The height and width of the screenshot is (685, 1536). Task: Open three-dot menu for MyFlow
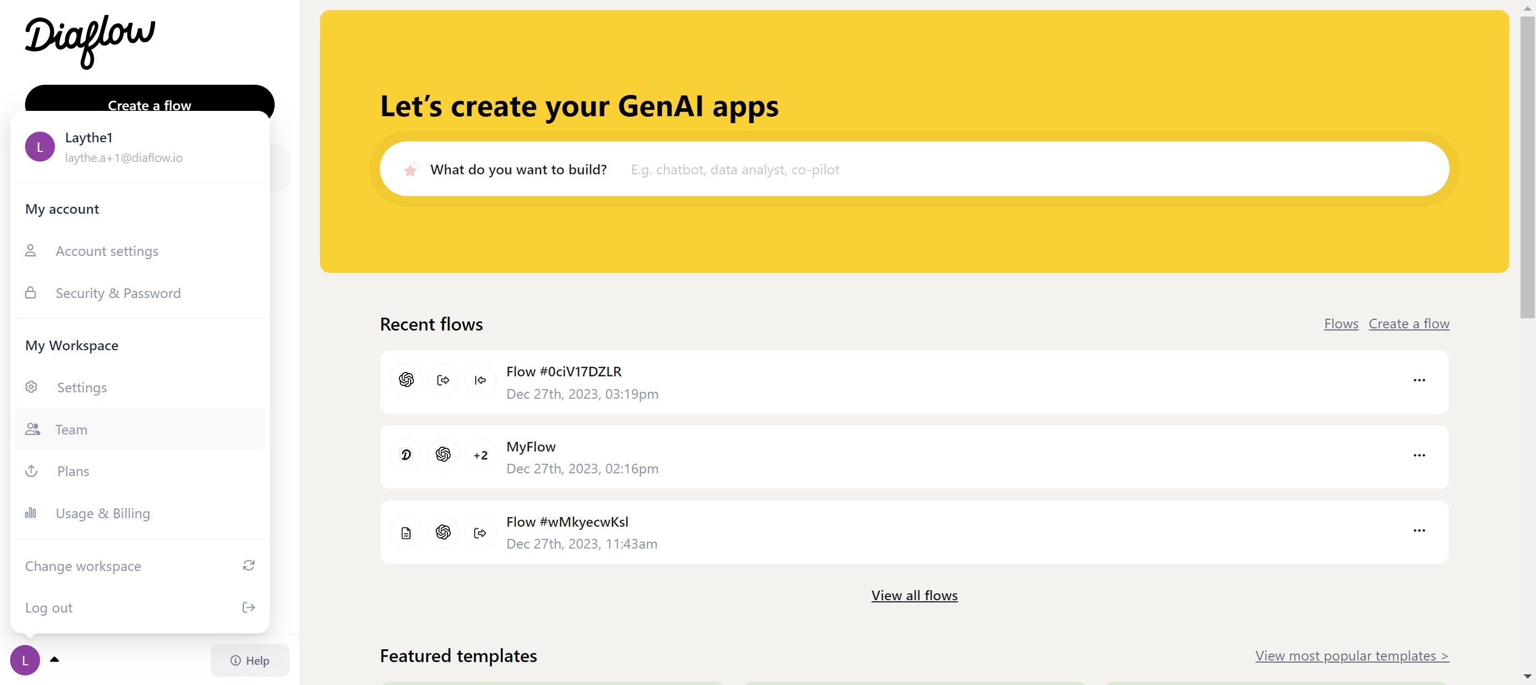click(1419, 455)
